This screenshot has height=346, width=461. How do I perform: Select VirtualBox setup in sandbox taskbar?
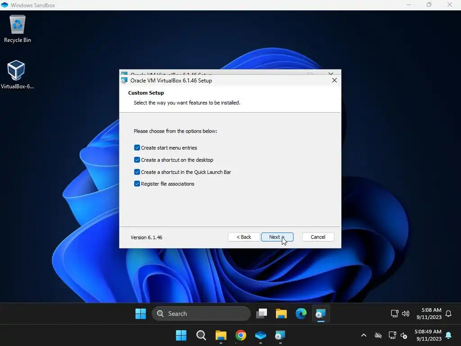click(x=321, y=314)
